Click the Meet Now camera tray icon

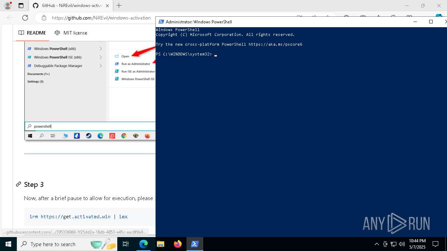[385, 244]
